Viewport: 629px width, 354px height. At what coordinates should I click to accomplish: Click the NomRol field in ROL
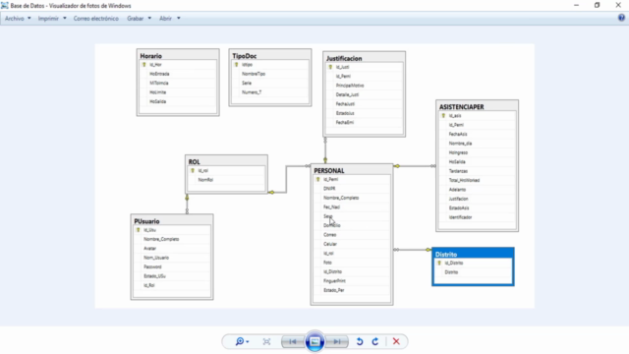[x=205, y=180]
